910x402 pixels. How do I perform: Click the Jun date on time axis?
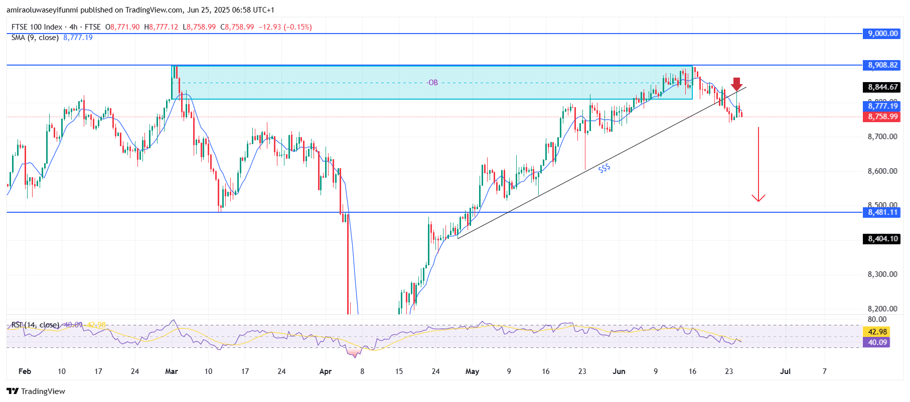[619, 371]
